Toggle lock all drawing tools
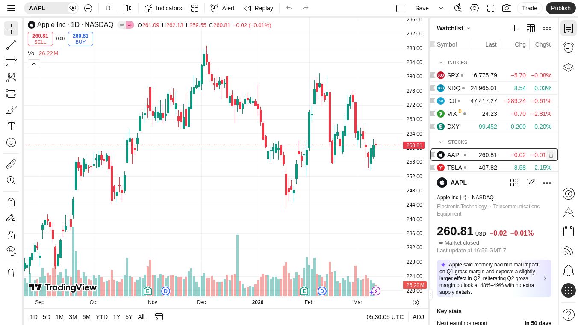 [11, 235]
